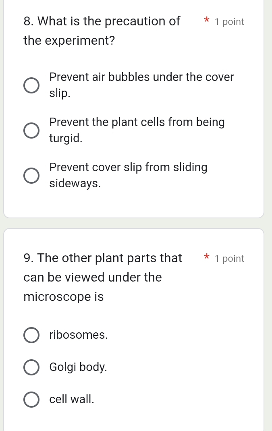Pick the cell wall radio button

click(31, 400)
